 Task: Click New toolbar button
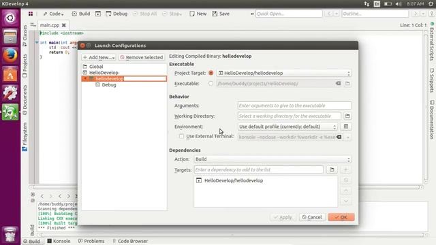click(x=198, y=14)
